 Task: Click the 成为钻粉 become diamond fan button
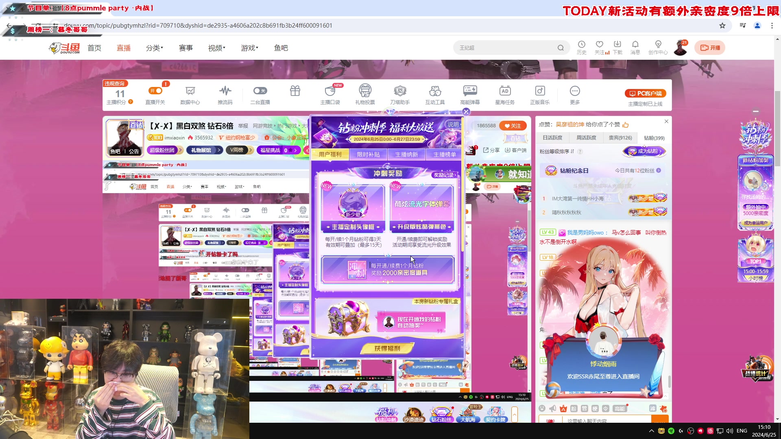(645, 151)
